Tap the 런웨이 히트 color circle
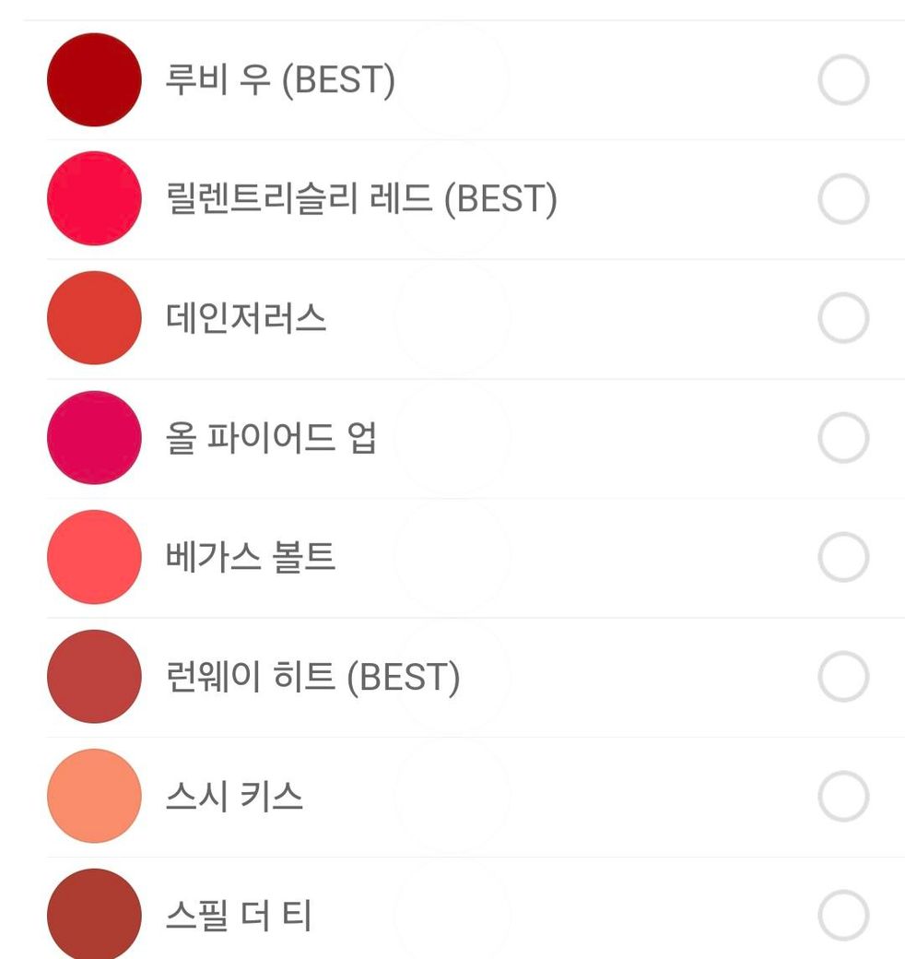 pos(94,677)
